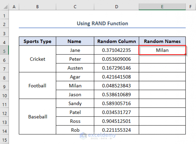Select the cell with 0.904512501
The height and width of the screenshot is (144, 196).
pos(117,121)
